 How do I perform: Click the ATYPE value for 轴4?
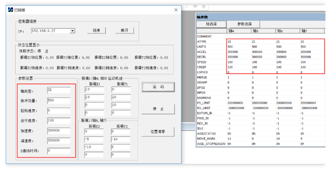[229, 42]
